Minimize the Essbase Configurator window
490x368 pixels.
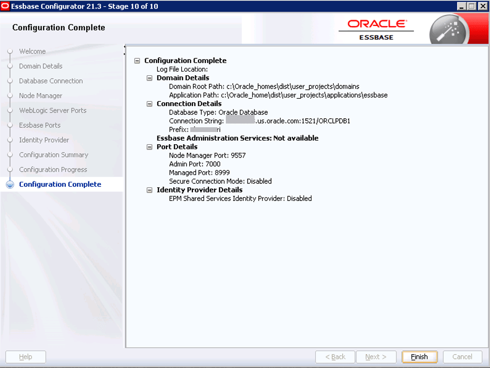[x=461, y=6]
